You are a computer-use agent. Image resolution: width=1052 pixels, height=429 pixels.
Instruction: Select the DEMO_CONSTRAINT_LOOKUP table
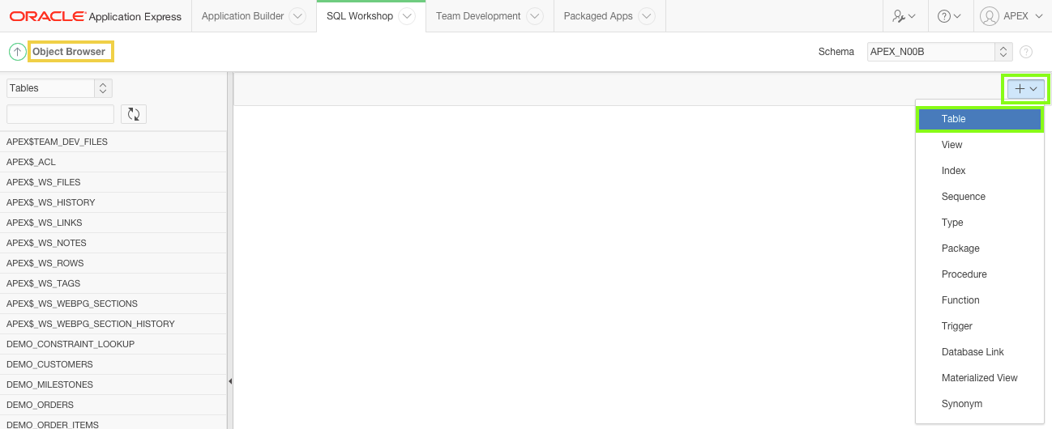pyautogui.click(x=113, y=344)
